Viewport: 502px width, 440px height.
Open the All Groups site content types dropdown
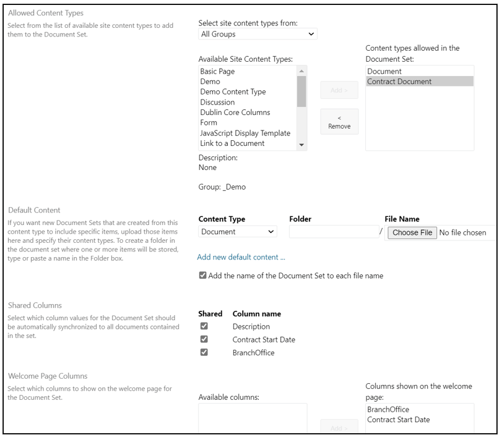click(257, 35)
